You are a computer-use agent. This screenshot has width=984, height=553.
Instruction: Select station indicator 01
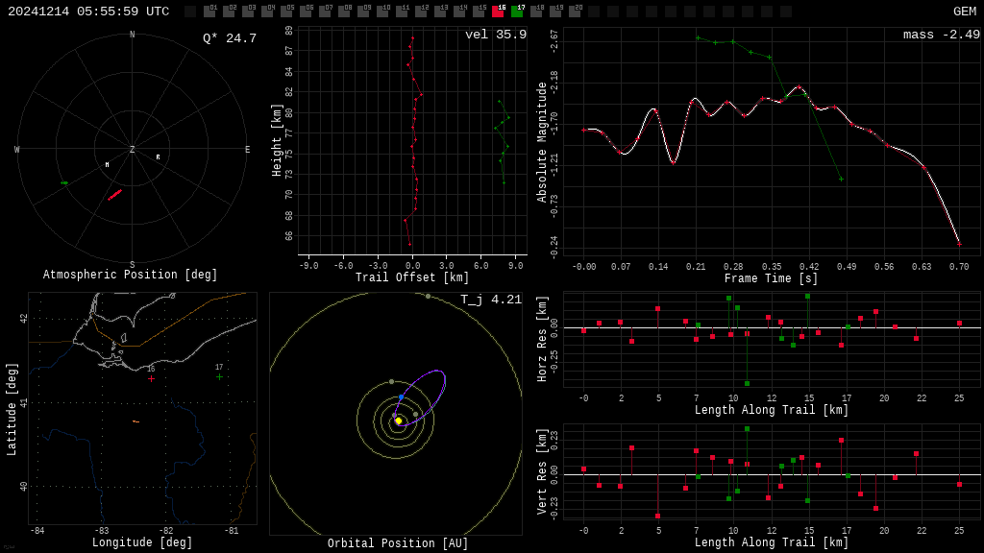coord(209,11)
